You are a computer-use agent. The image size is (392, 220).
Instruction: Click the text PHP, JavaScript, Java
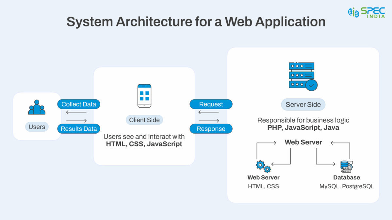(303, 128)
